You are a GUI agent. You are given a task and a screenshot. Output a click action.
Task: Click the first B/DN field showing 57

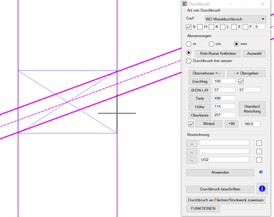pos(224,90)
